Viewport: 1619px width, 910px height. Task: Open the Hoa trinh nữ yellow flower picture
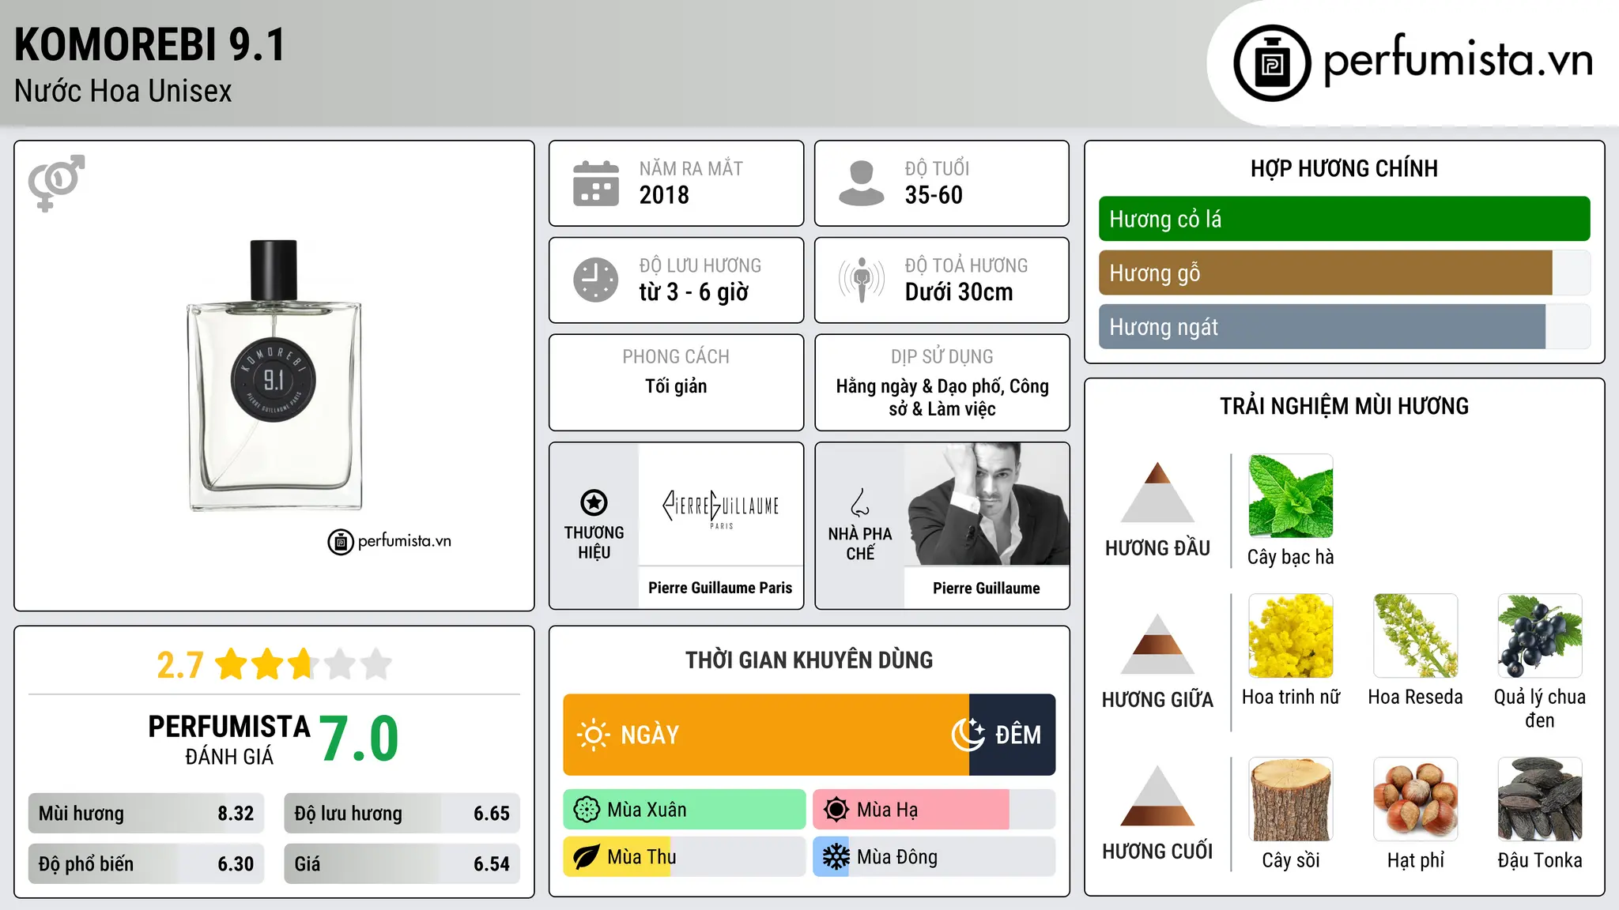1290,636
